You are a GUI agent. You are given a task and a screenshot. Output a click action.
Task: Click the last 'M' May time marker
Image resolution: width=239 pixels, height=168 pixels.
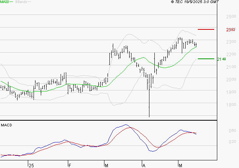180,165
